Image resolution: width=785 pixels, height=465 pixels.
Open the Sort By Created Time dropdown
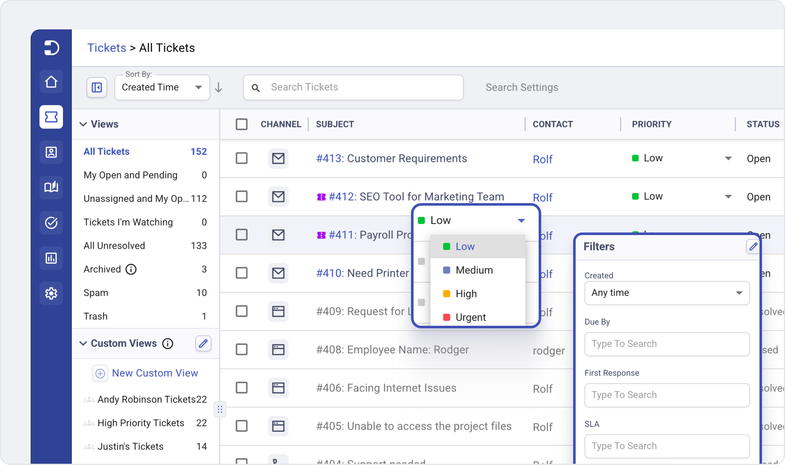162,88
